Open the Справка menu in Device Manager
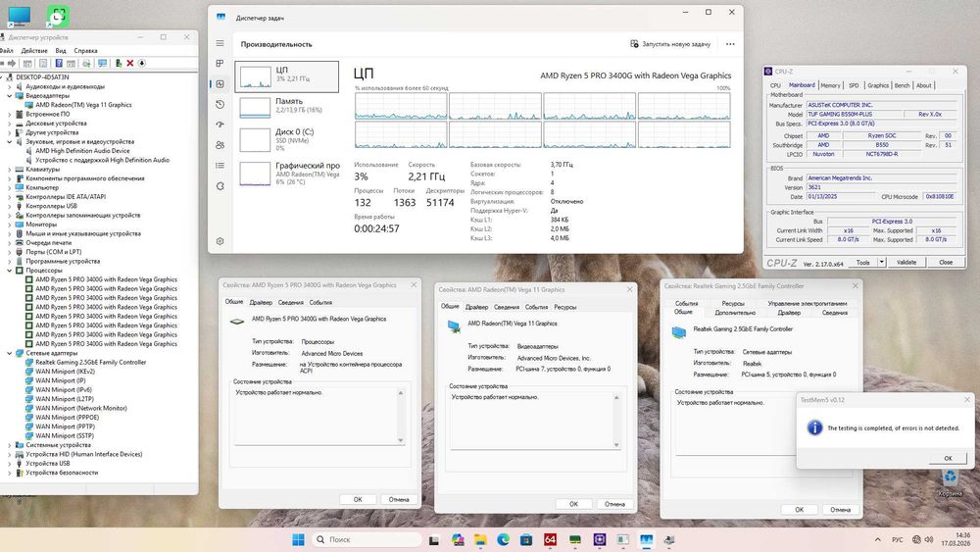980x552 pixels. [85, 51]
